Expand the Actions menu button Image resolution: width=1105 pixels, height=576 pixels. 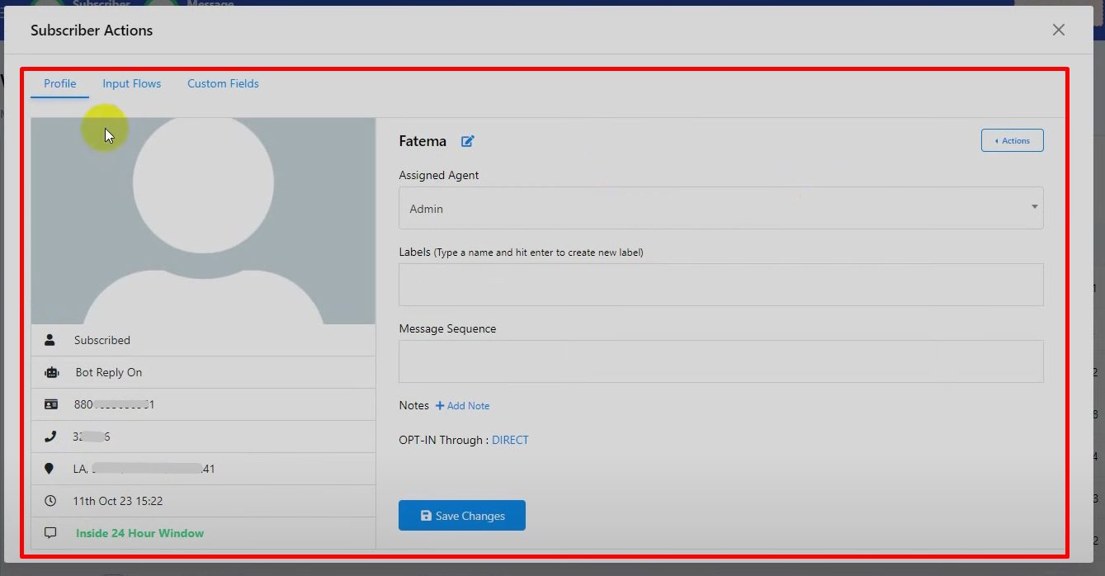1012,140
